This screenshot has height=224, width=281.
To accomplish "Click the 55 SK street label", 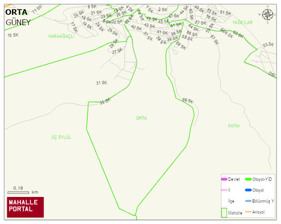I will 212,12.
